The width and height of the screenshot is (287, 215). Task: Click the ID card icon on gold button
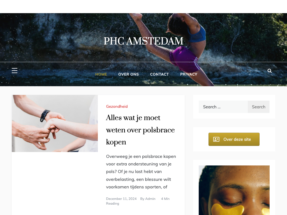coord(216,139)
